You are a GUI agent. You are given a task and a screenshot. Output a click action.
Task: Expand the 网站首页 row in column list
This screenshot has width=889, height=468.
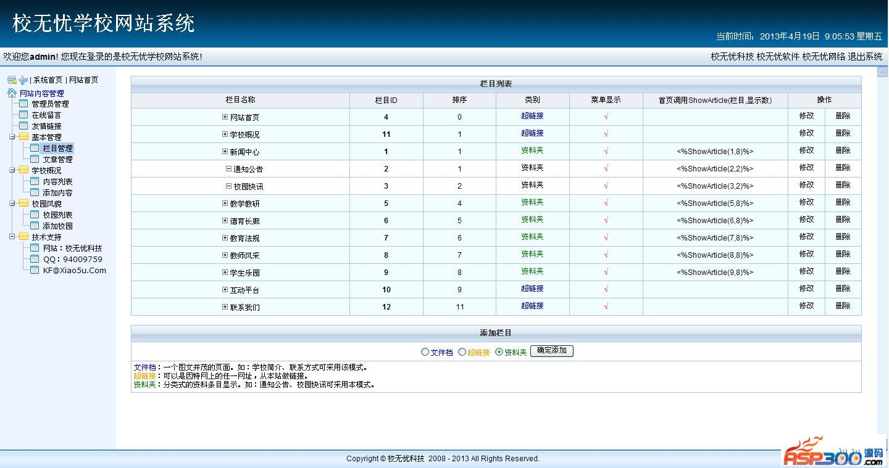point(225,117)
